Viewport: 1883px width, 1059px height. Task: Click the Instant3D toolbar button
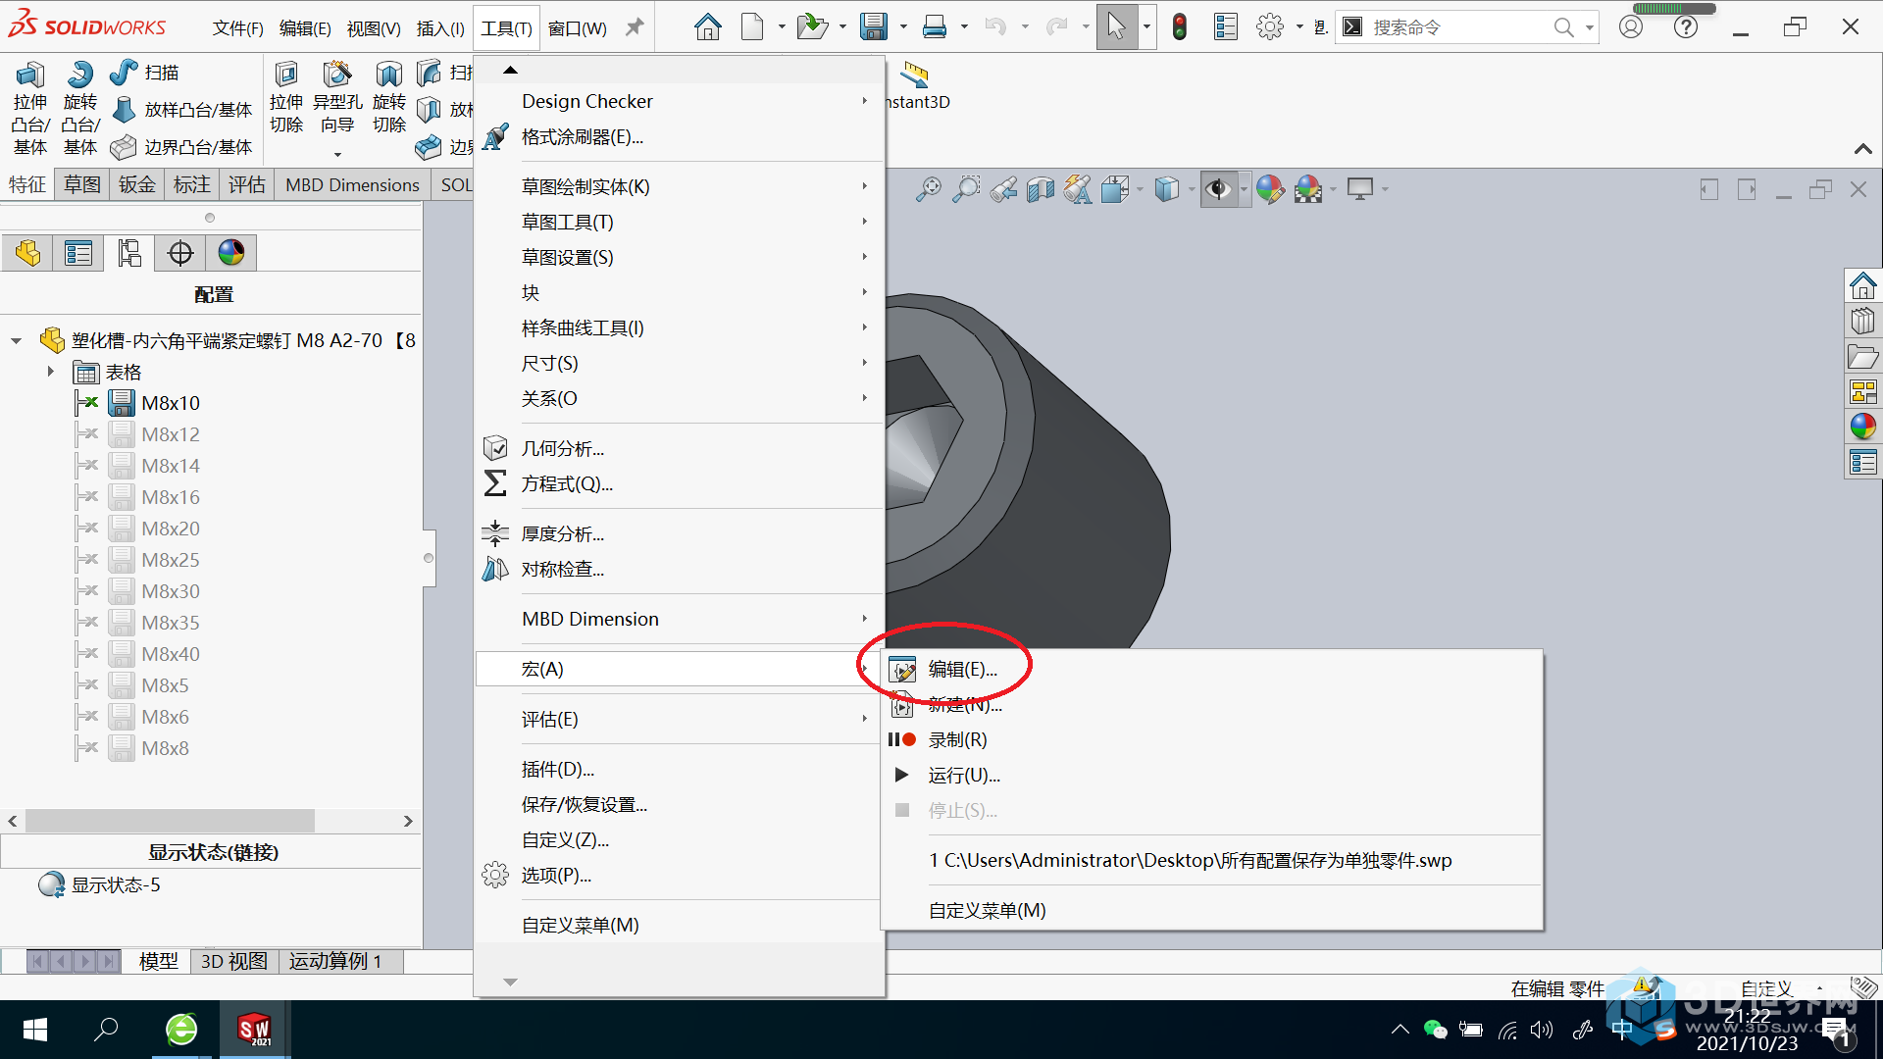pyautogui.click(x=916, y=84)
